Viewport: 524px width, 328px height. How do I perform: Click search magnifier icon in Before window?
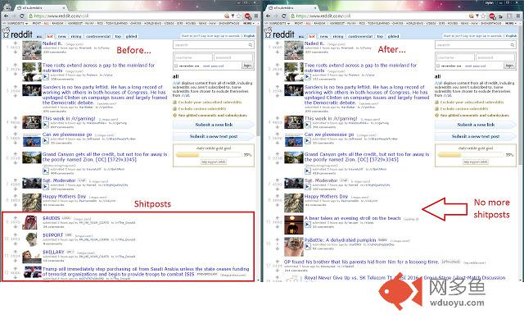(x=251, y=45)
